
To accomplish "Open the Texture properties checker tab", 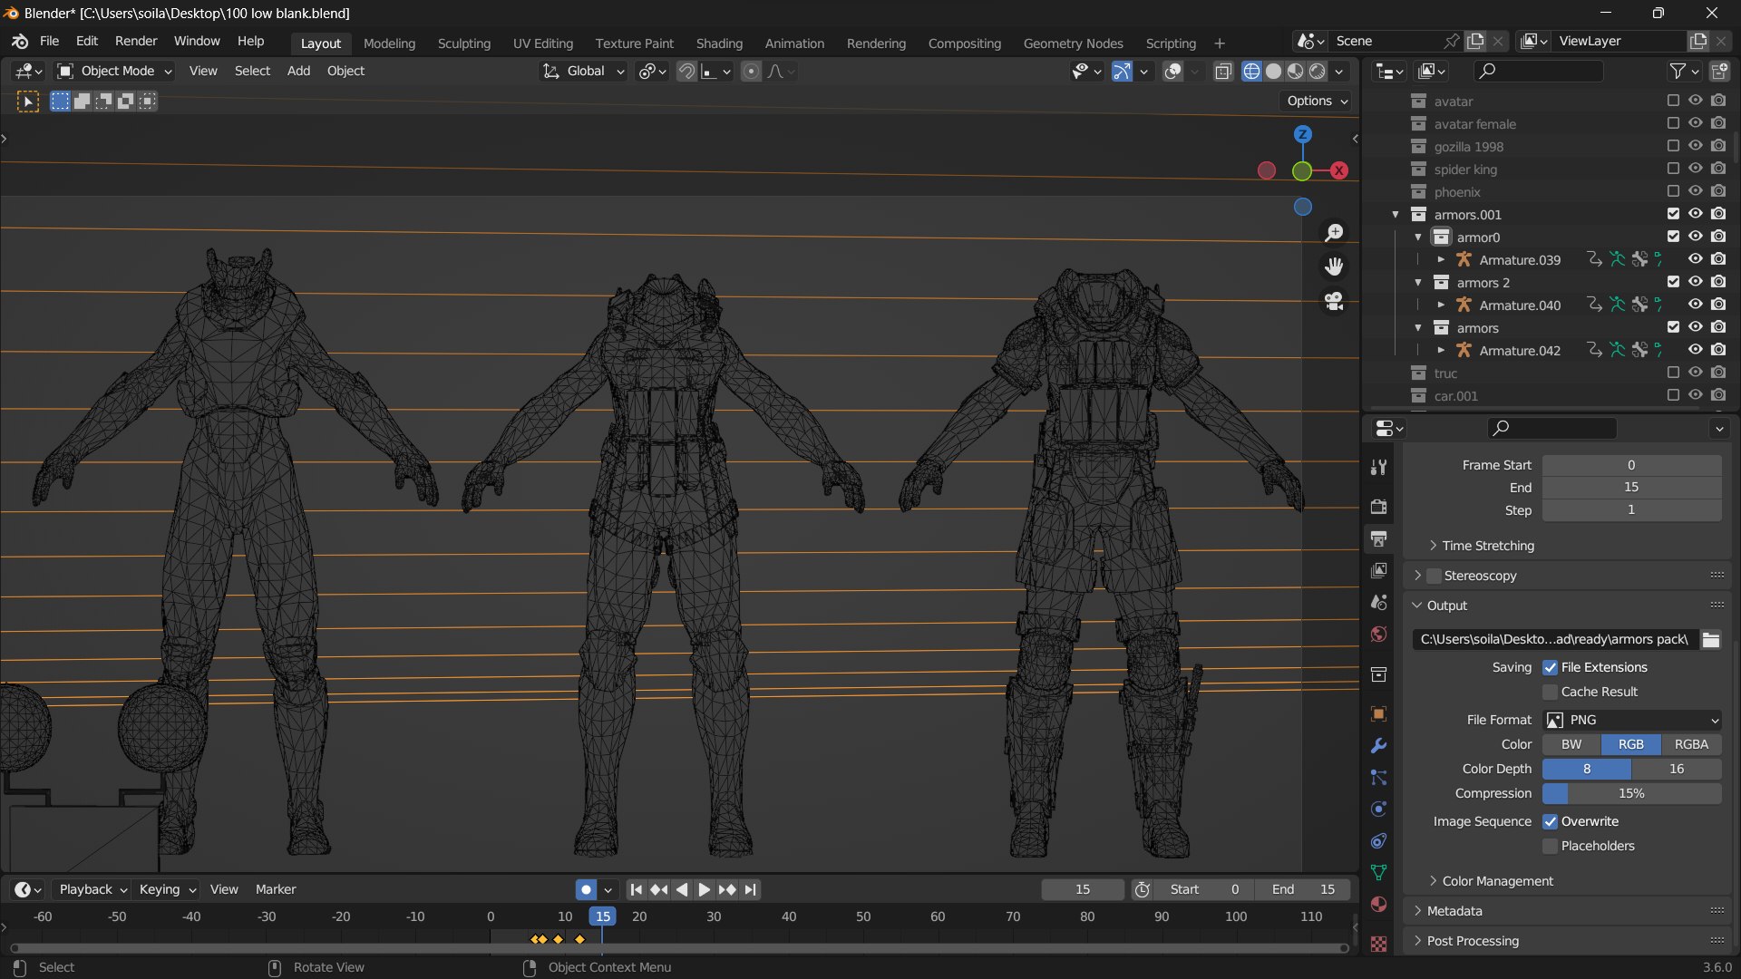I will pos(1378,944).
